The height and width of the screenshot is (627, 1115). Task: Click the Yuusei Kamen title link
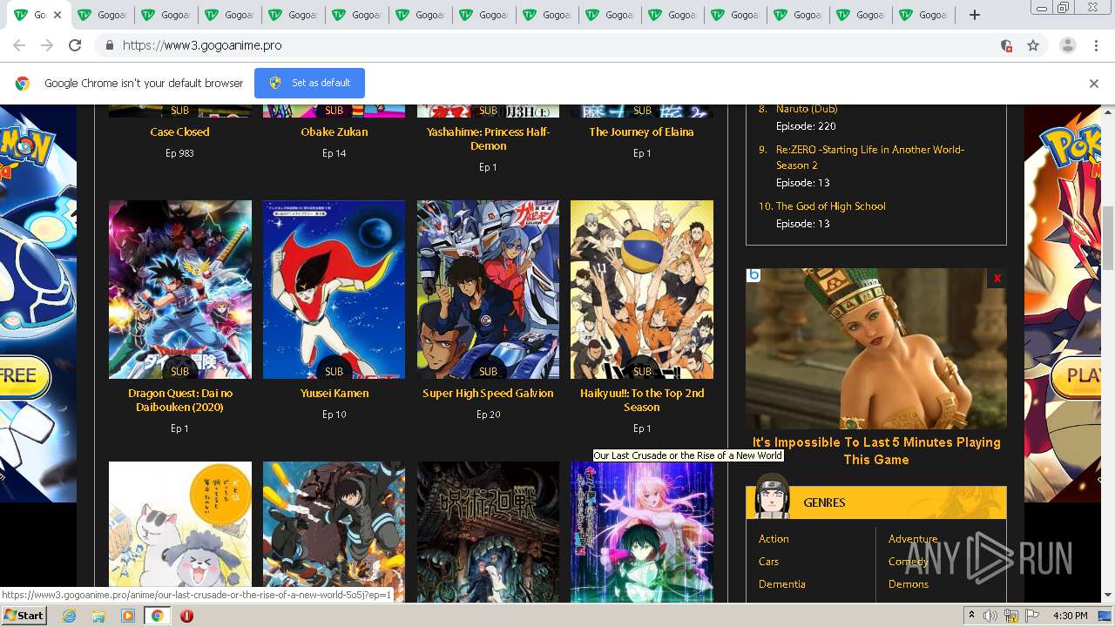coord(334,394)
